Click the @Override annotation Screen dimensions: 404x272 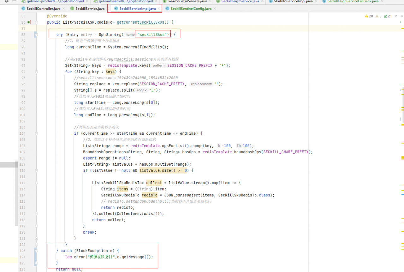coord(57,16)
